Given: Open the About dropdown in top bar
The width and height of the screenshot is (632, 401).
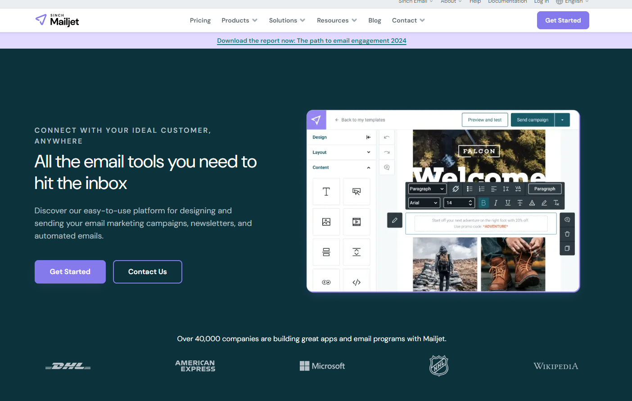Looking at the screenshot, I should [x=451, y=2].
